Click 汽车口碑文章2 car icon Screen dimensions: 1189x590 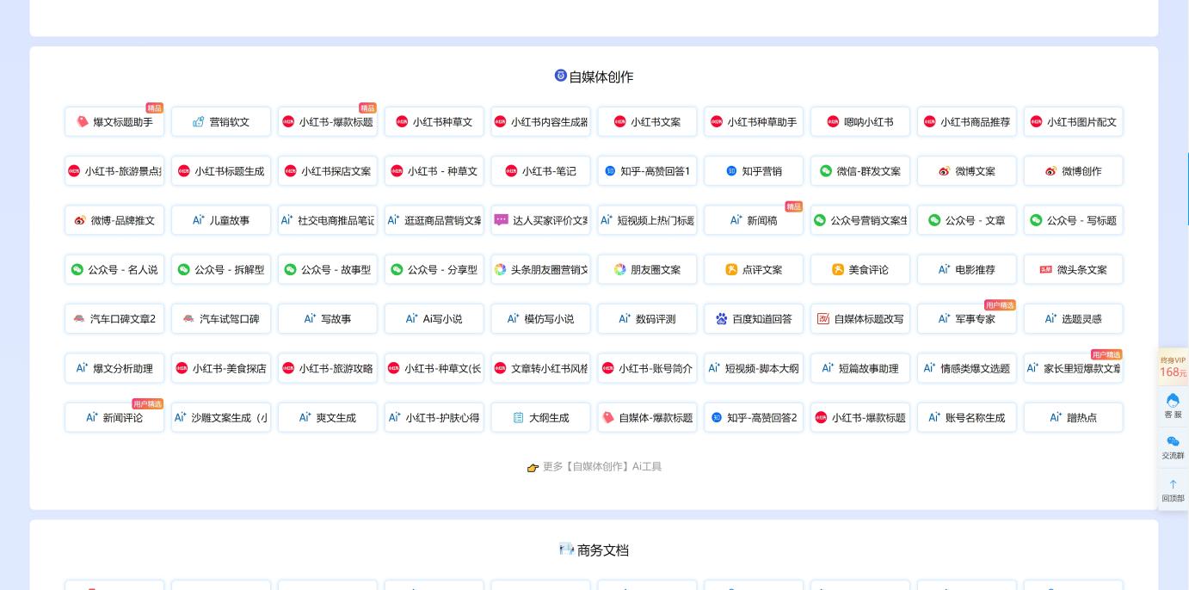point(79,319)
